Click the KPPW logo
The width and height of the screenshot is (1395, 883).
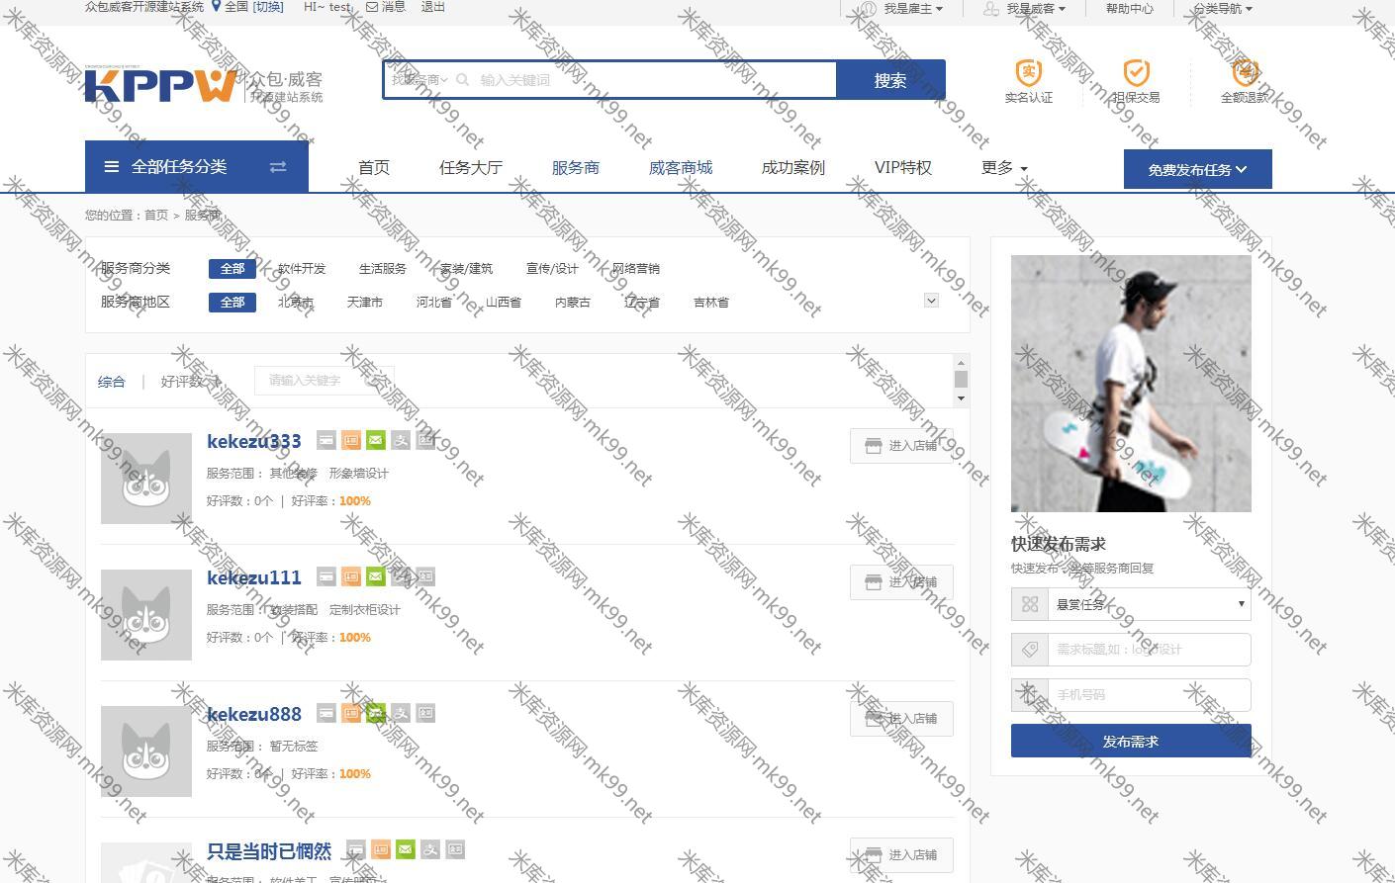point(161,85)
